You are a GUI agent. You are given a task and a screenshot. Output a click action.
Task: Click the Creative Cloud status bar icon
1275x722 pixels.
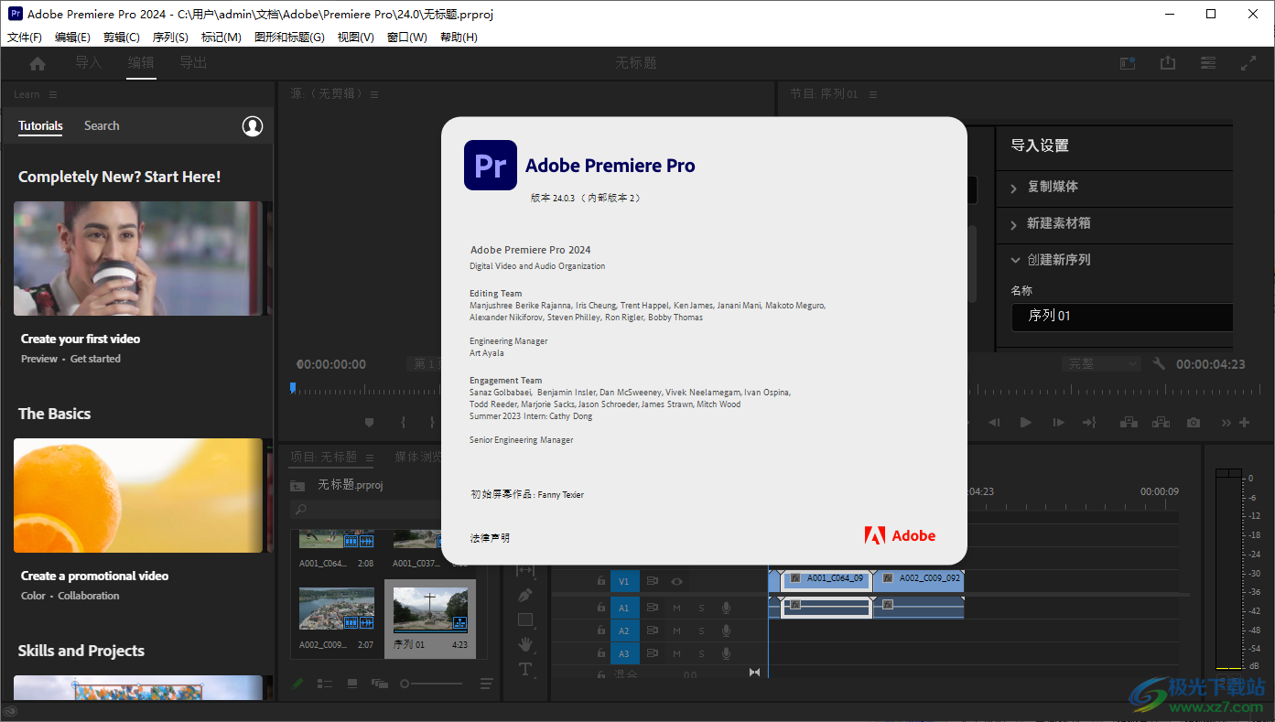(10, 711)
